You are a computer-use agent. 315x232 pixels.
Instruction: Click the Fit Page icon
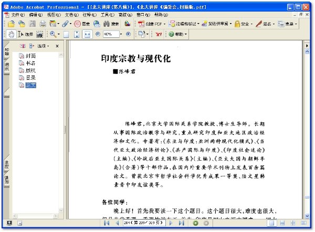[x=77, y=34]
